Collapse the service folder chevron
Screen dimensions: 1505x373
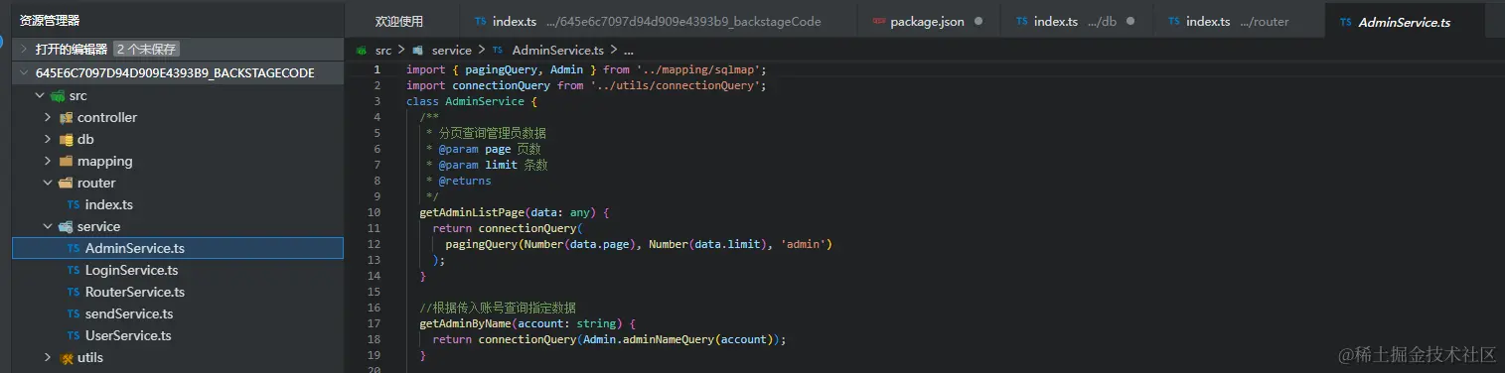[48, 226]
